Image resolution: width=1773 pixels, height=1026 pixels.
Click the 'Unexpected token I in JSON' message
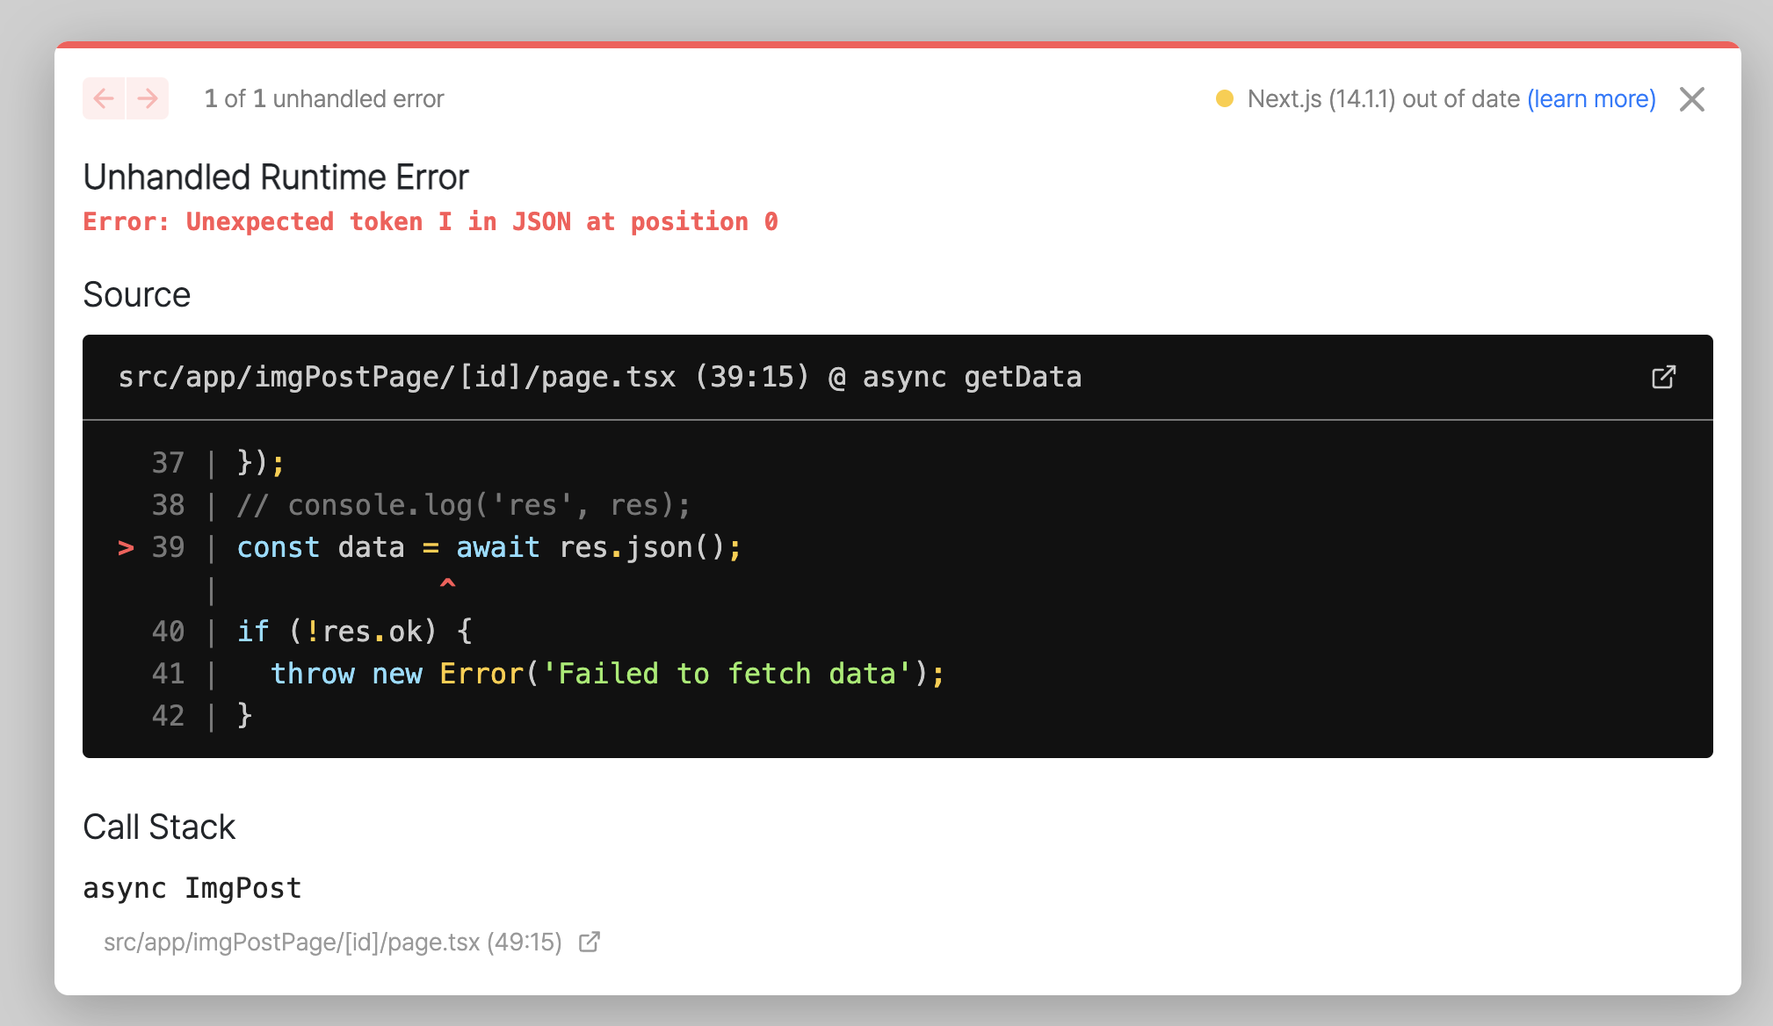pyautogui.click(x=431, y=221)
